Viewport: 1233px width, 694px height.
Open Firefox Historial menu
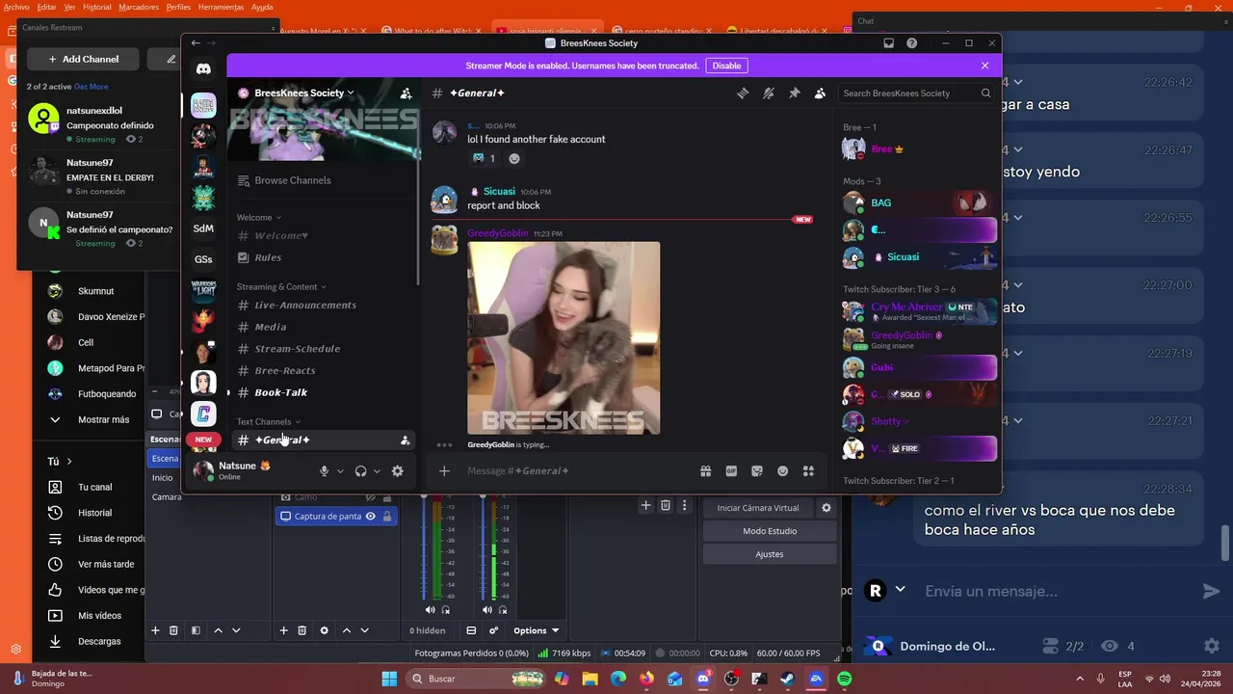(96, 7)
